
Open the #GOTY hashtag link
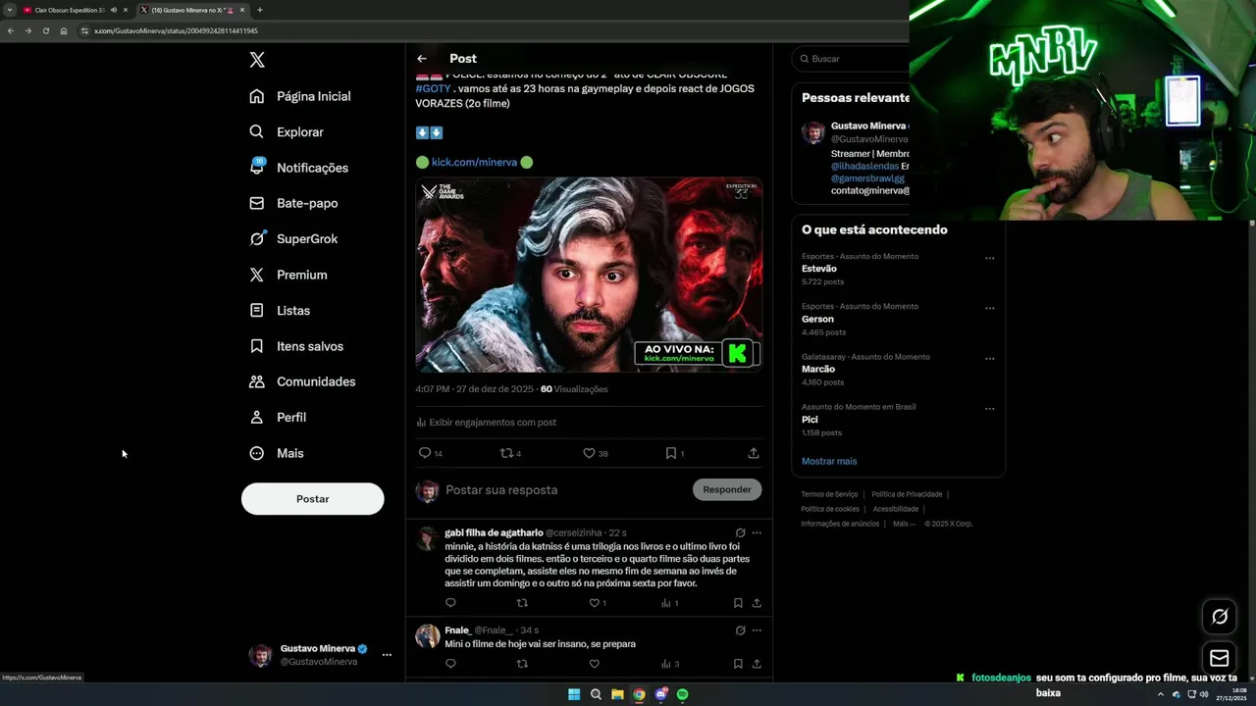(433, 88)
